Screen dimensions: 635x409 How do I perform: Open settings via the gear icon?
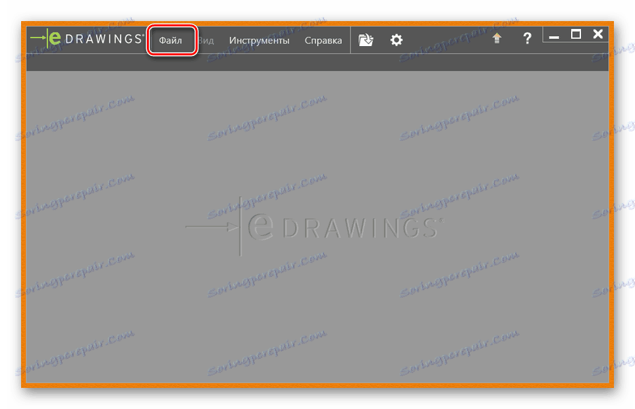pos(397,40)
